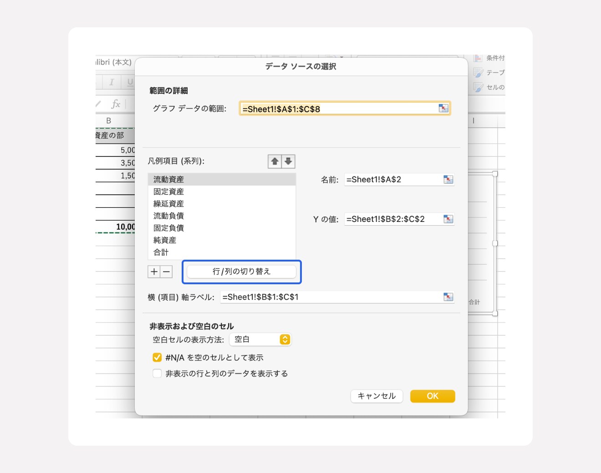Select 純資産 series in legend list
Viewport: 601px width, 473px height.
[x=222, y=240]
